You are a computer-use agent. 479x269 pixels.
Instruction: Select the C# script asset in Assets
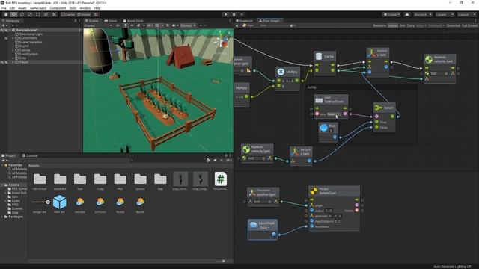point(221,179)
